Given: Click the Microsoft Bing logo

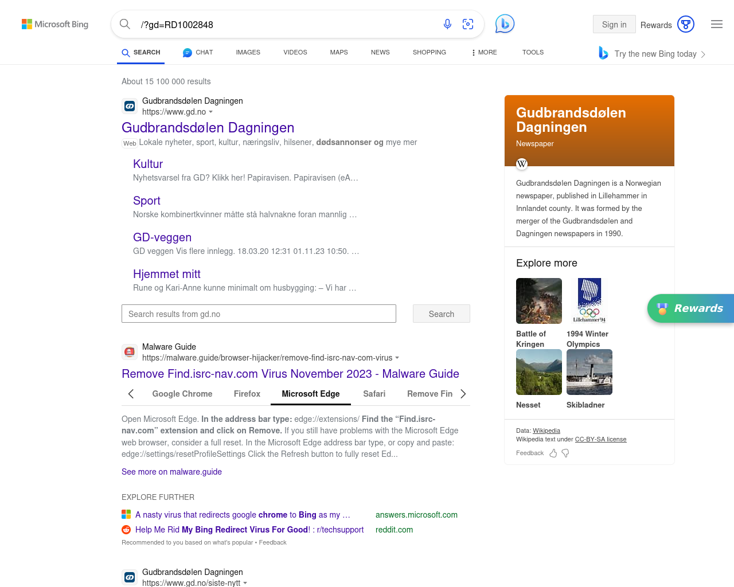Looking at the screenshot, I should coord(55,24).
